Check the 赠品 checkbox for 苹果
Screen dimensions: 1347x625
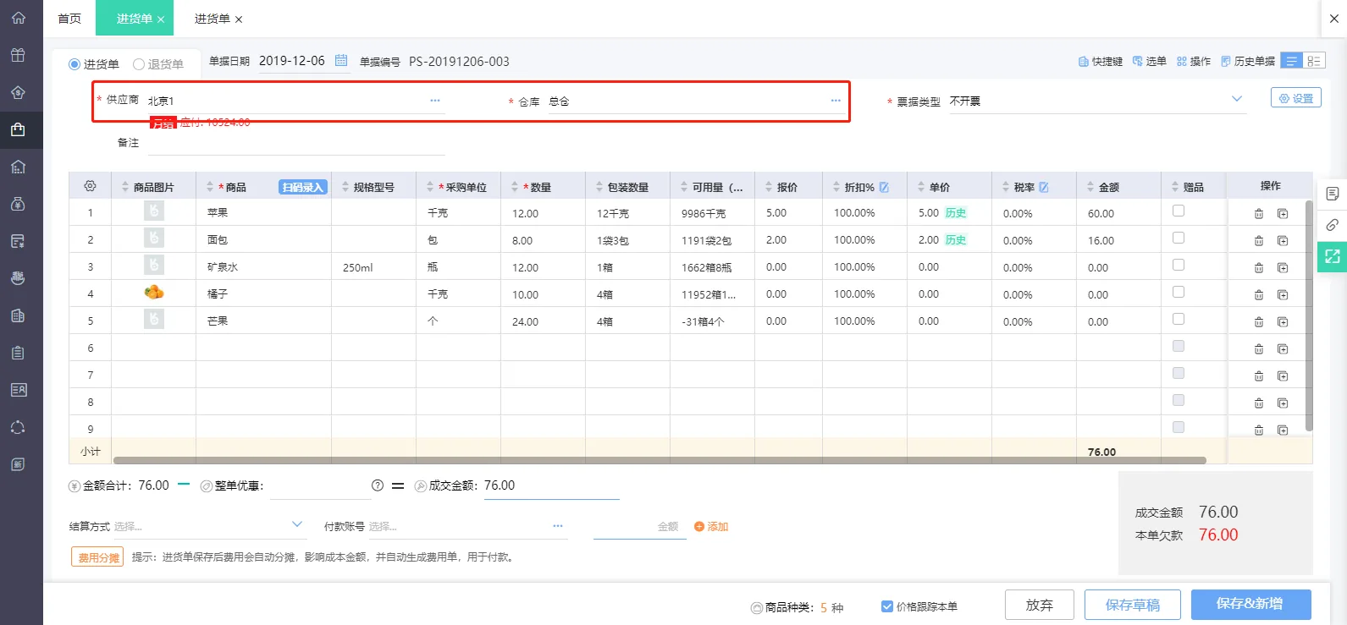point(1179,211)
